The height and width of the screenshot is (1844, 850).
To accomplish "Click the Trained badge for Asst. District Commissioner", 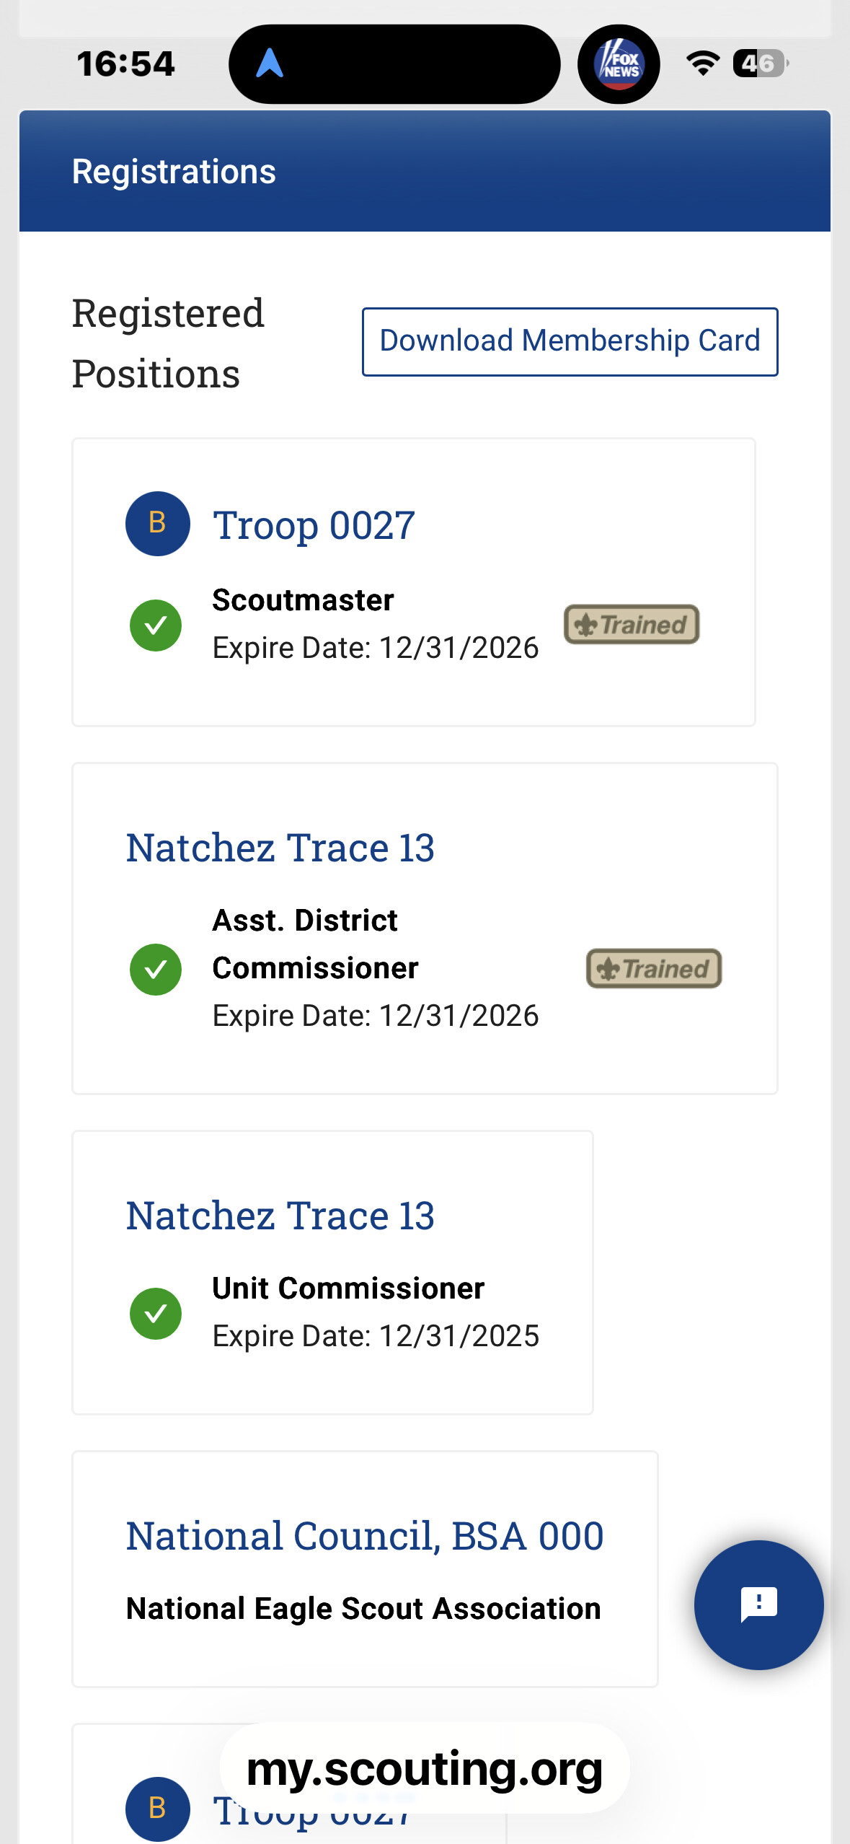I will coord(652,968).
